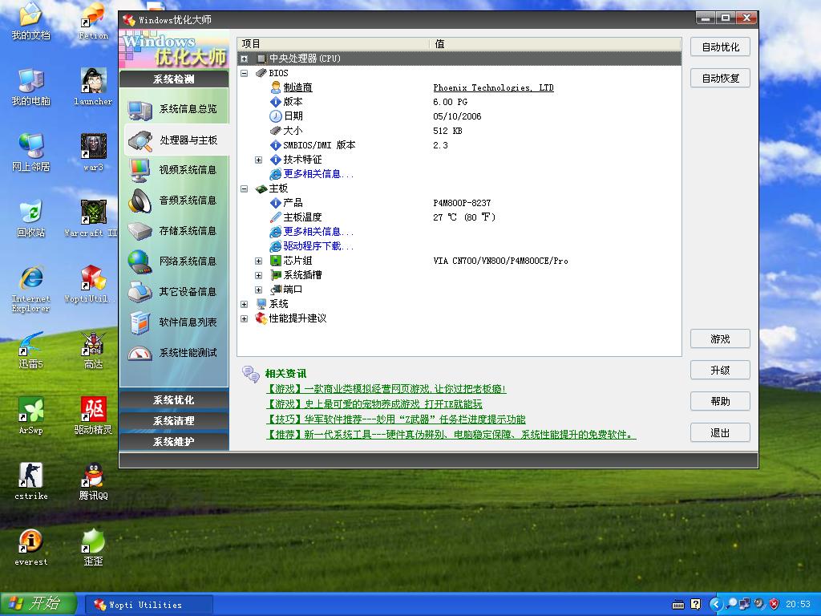Open 商业类模拟经营网页游戏 news link

point(386,389)
